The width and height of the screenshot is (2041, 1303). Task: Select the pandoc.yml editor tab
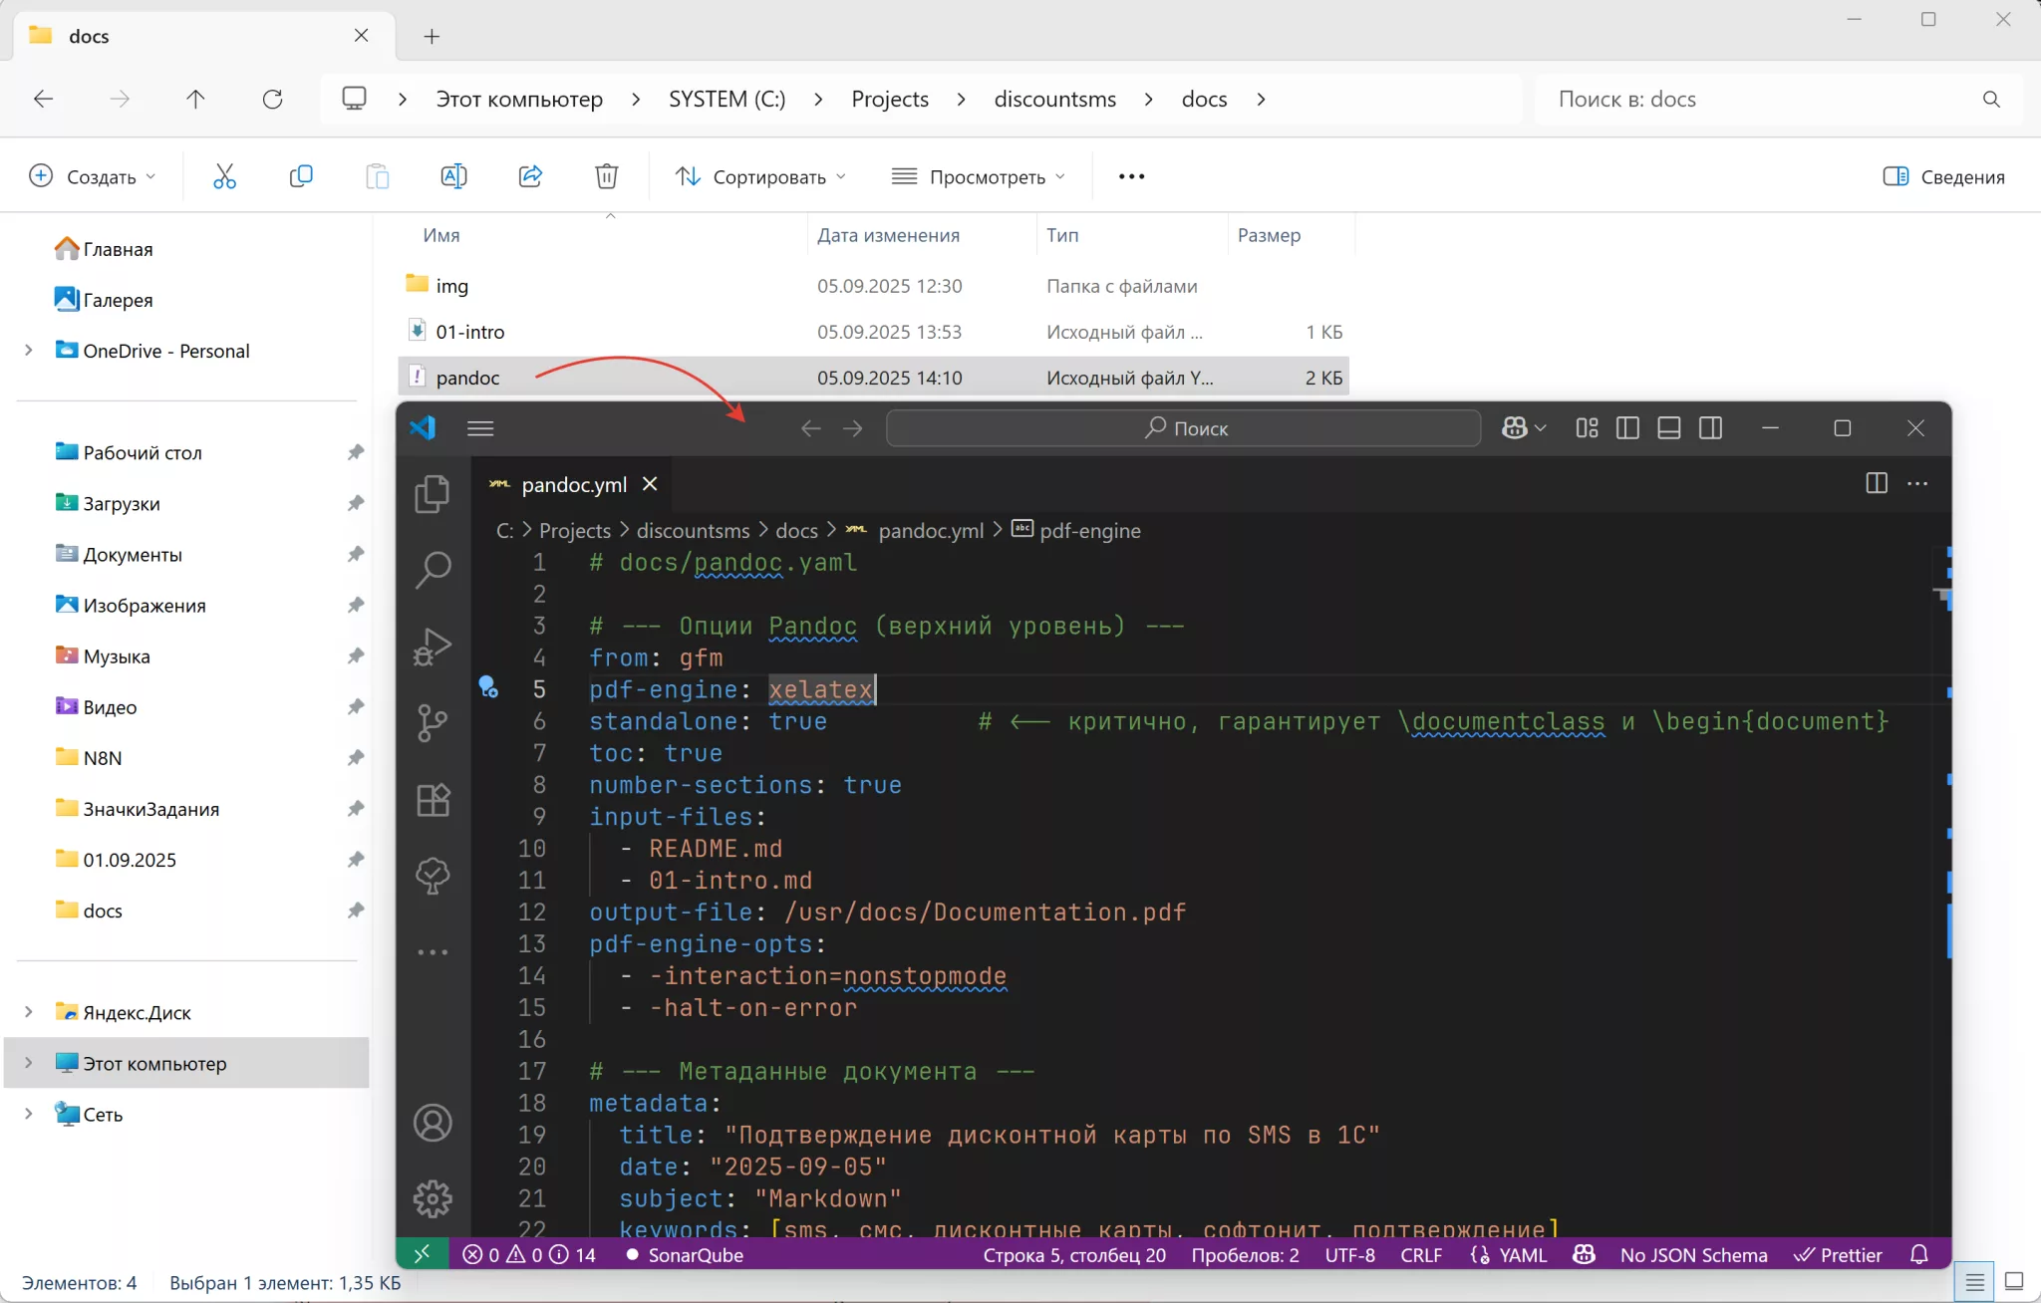point(573,484)
